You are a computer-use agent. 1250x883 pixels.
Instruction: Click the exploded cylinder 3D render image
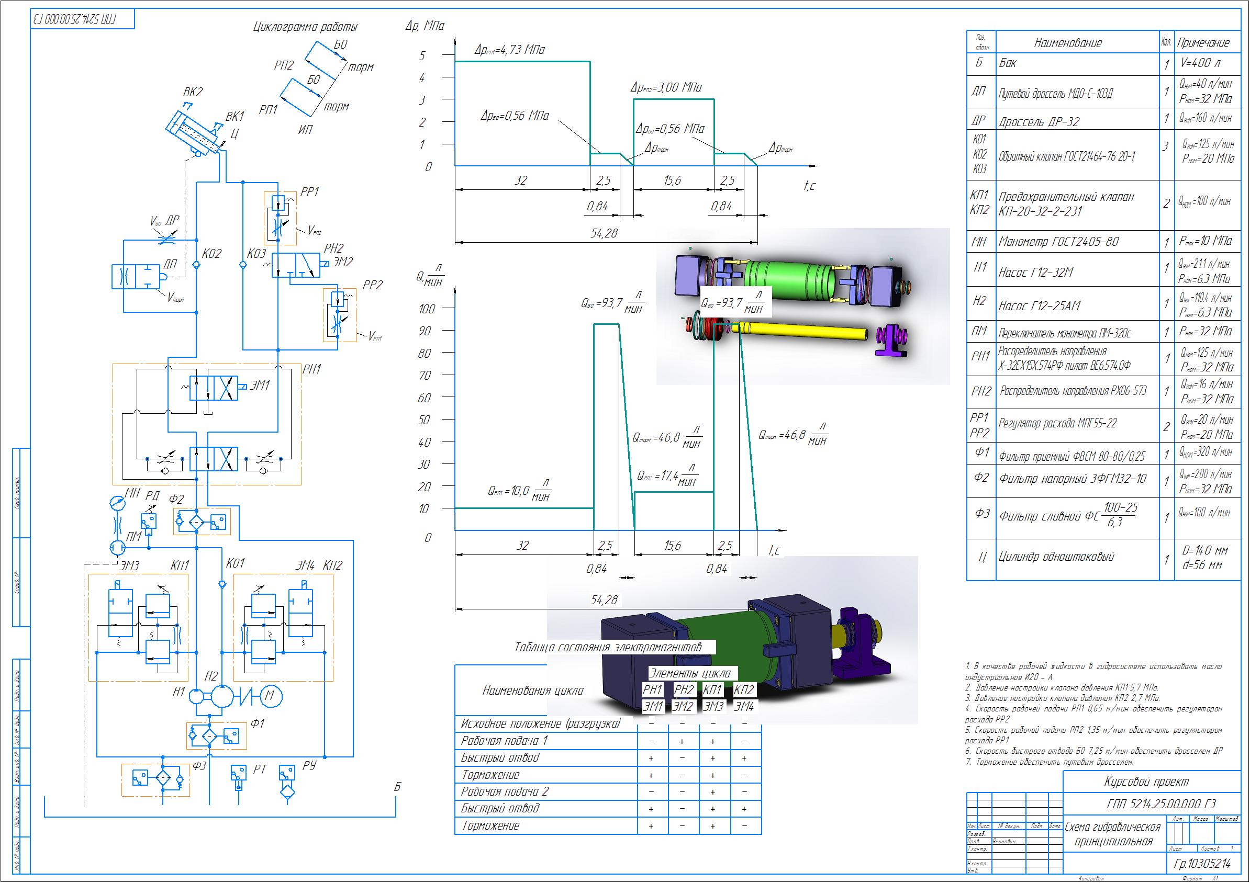(x=803, y=307)
